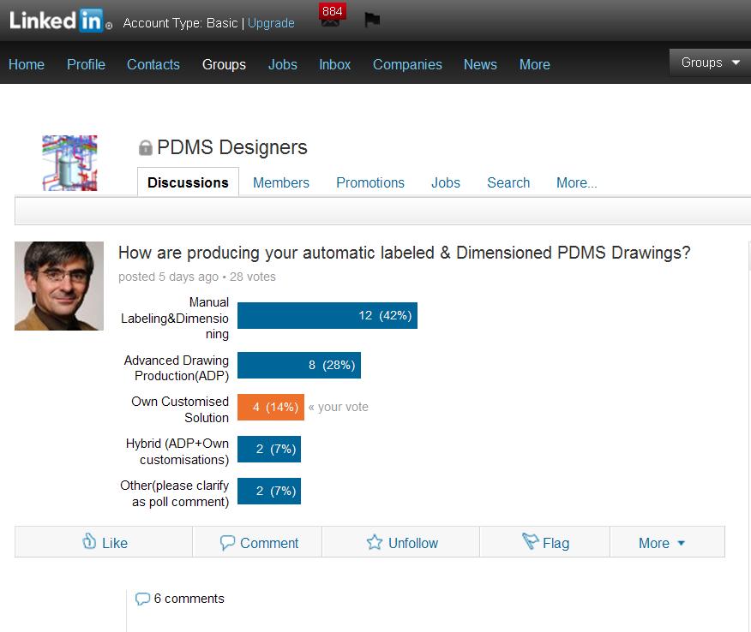Click the Manual Labeling&Dimensioning 12 (42%) bar
Screen dimensions: 751x632
click(327, 315)
